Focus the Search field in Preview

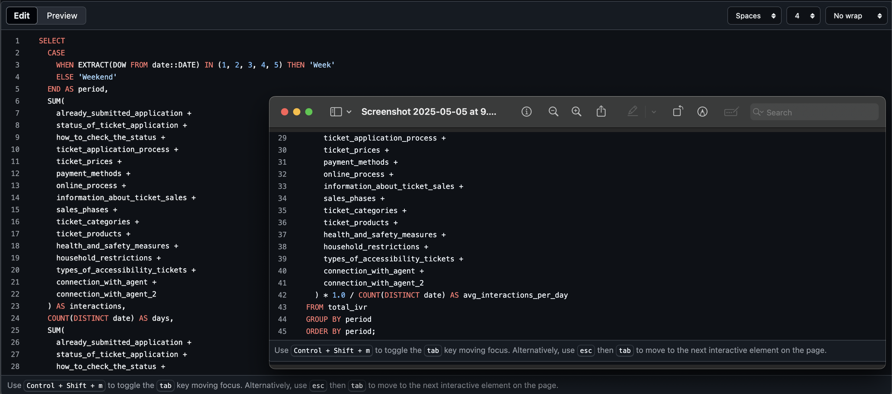[814, 112]
